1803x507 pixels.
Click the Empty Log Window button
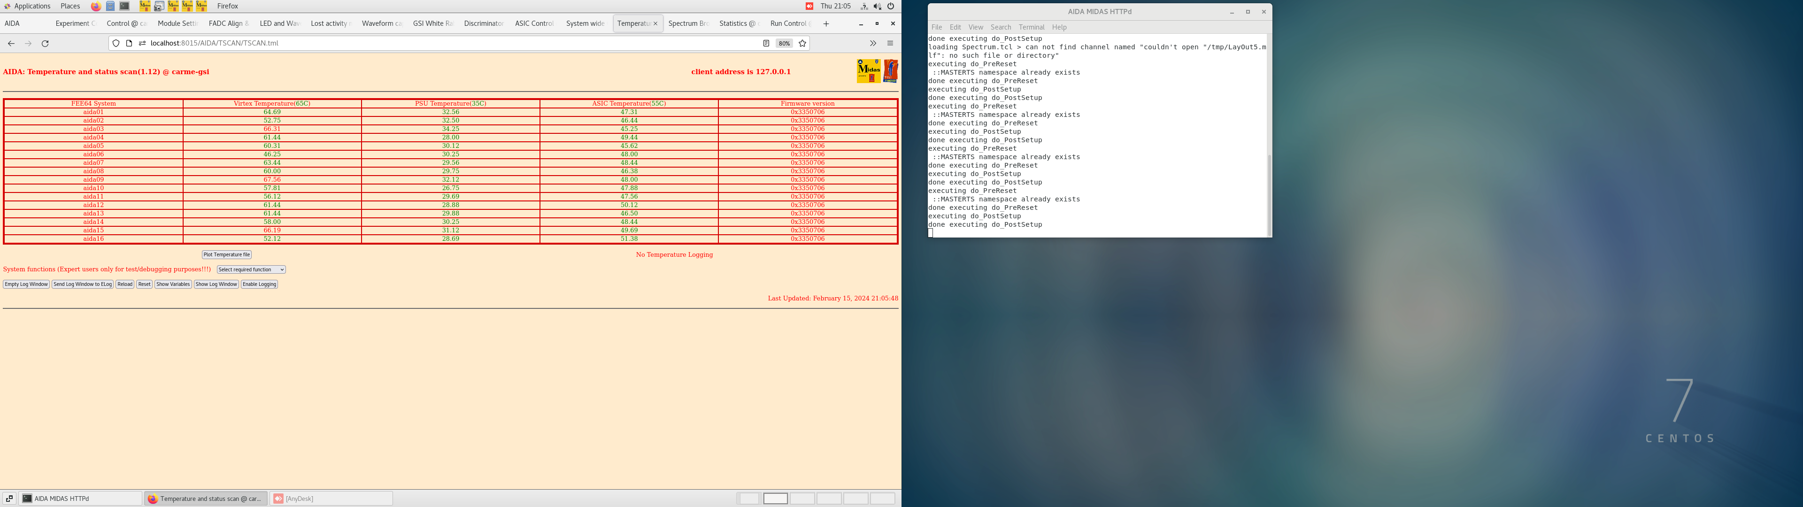(26, 284)
